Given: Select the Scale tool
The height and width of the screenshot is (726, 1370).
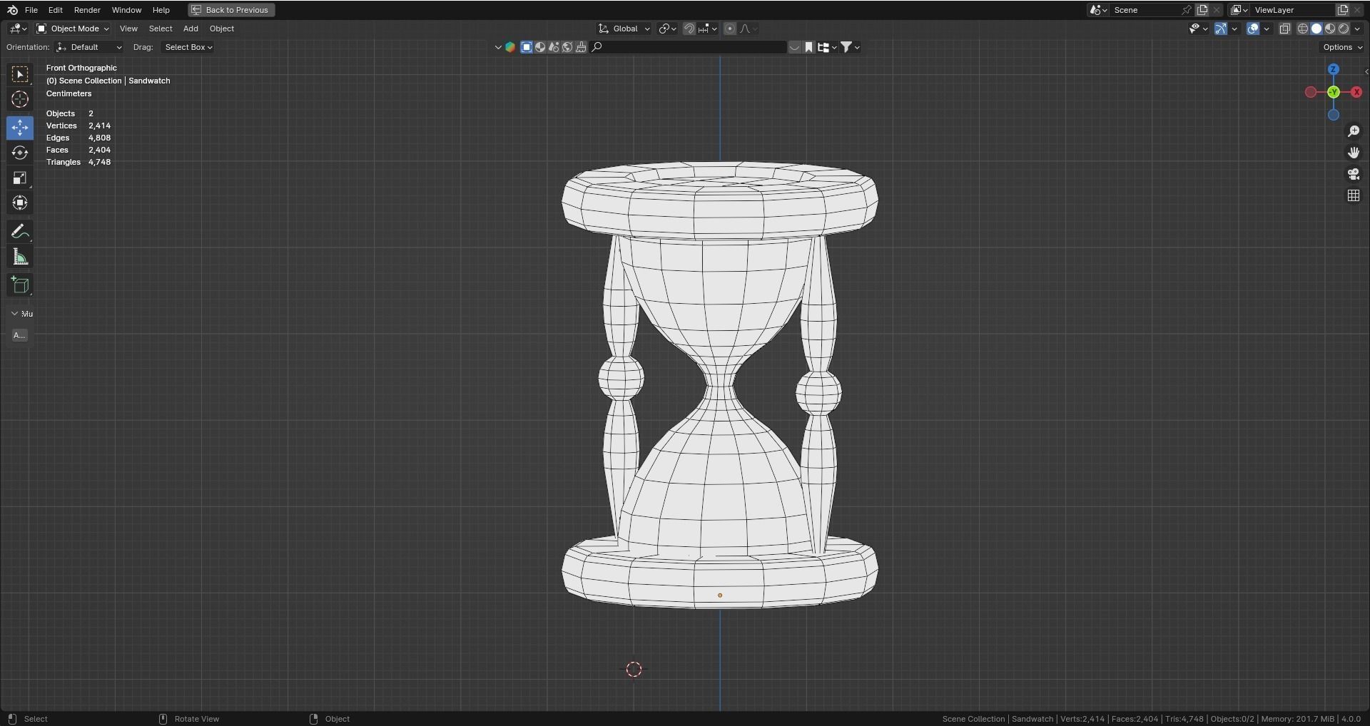Looking at the screenshot, I should (20, 178).
